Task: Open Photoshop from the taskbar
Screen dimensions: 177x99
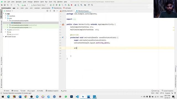Action: click(x=71, y=97)
